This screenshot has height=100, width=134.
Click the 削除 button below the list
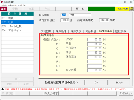tap(26, 84)
